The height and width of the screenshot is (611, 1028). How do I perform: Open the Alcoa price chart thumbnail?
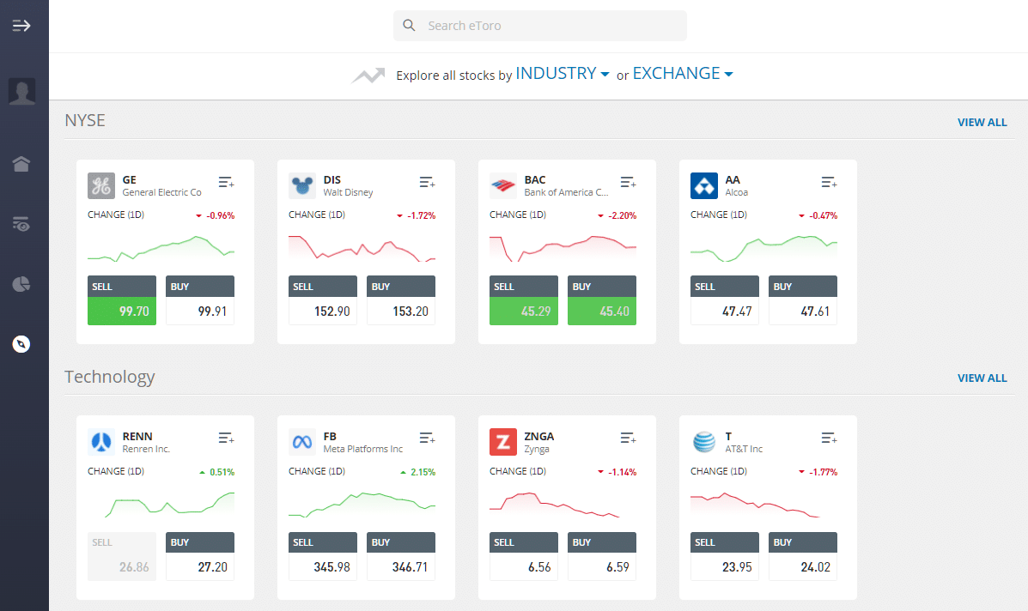tap(763, 248)
